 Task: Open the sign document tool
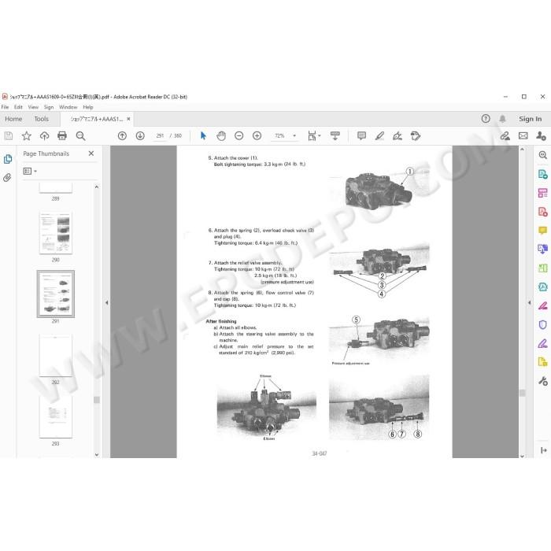398,135
